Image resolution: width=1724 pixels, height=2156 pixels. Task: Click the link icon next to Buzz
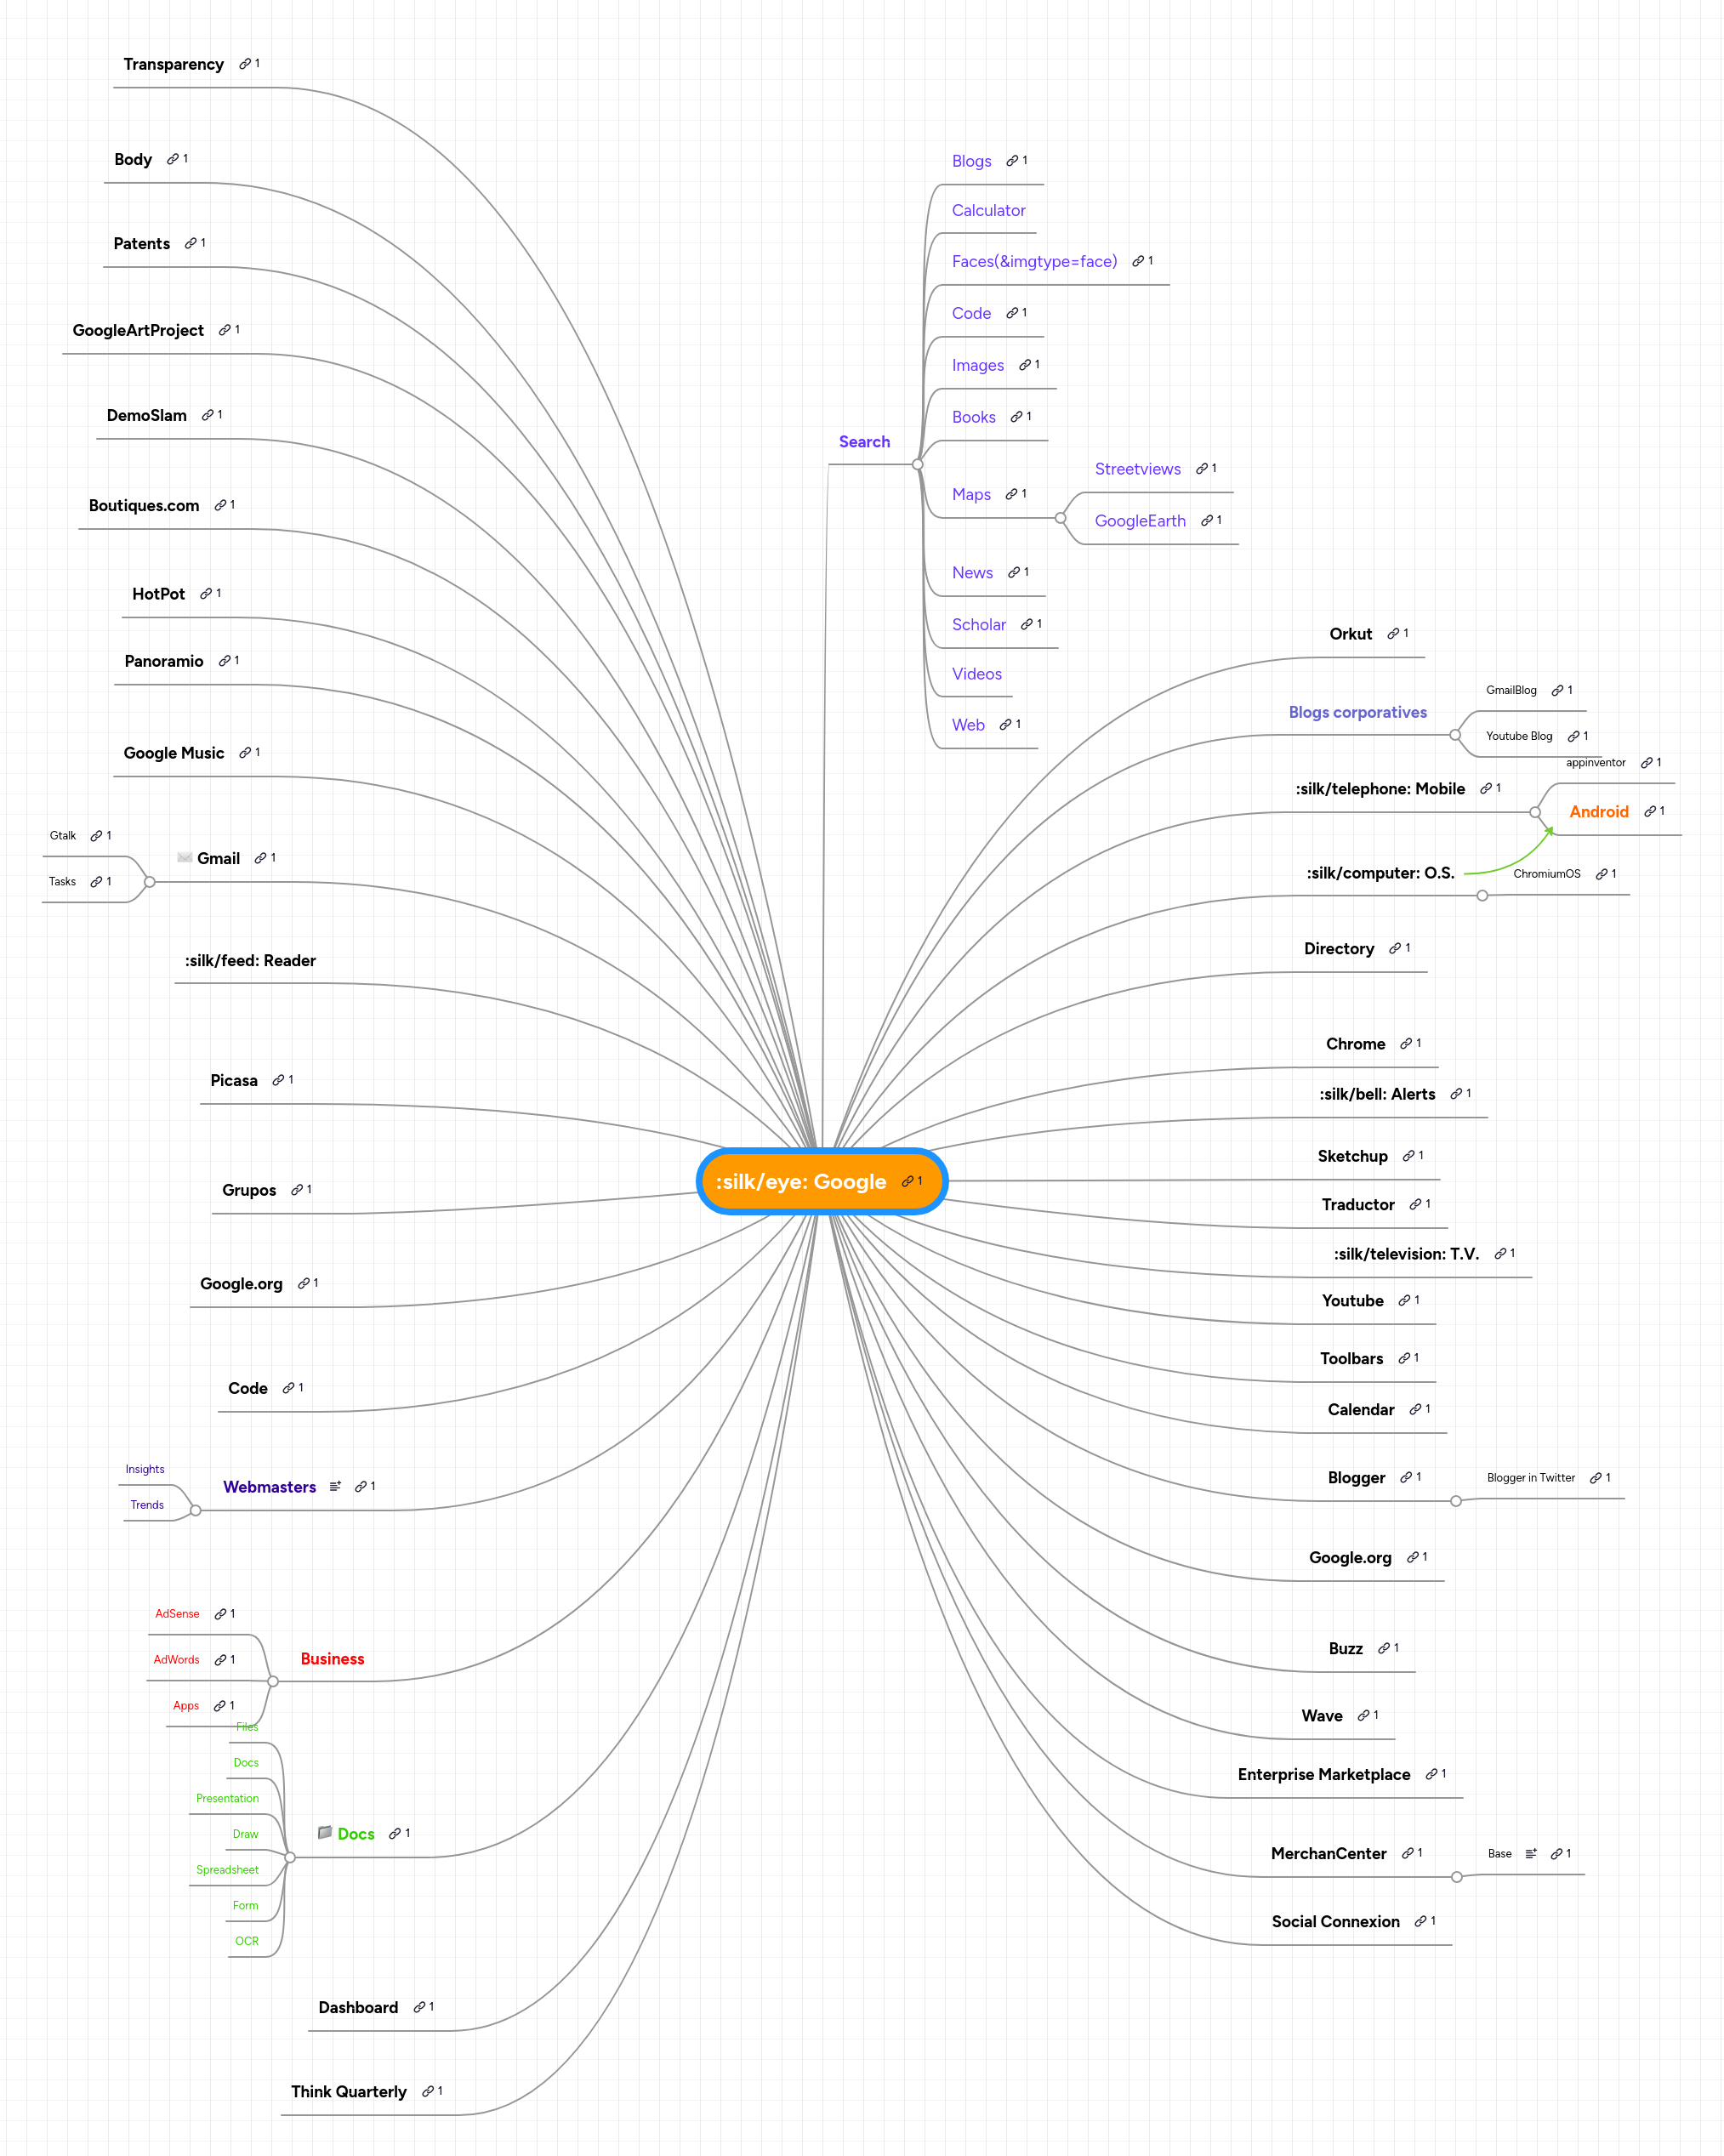[1385, 1647]
